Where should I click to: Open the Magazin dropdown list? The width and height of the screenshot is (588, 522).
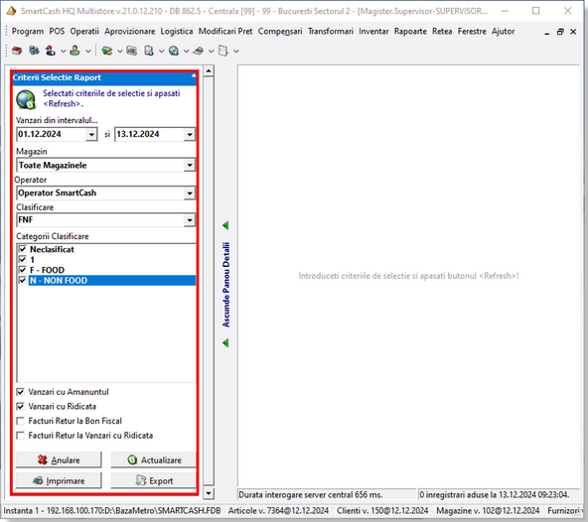[x=190, y=166]
